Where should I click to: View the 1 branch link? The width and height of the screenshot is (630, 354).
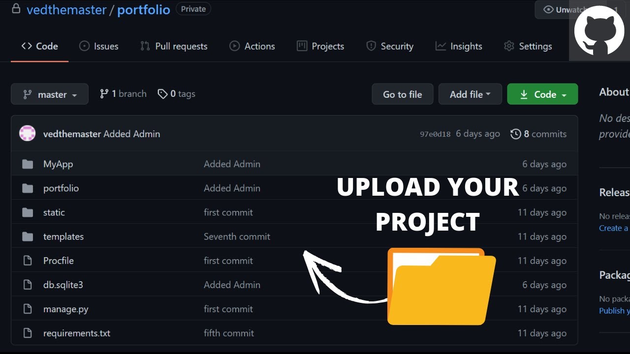(123, 94)
